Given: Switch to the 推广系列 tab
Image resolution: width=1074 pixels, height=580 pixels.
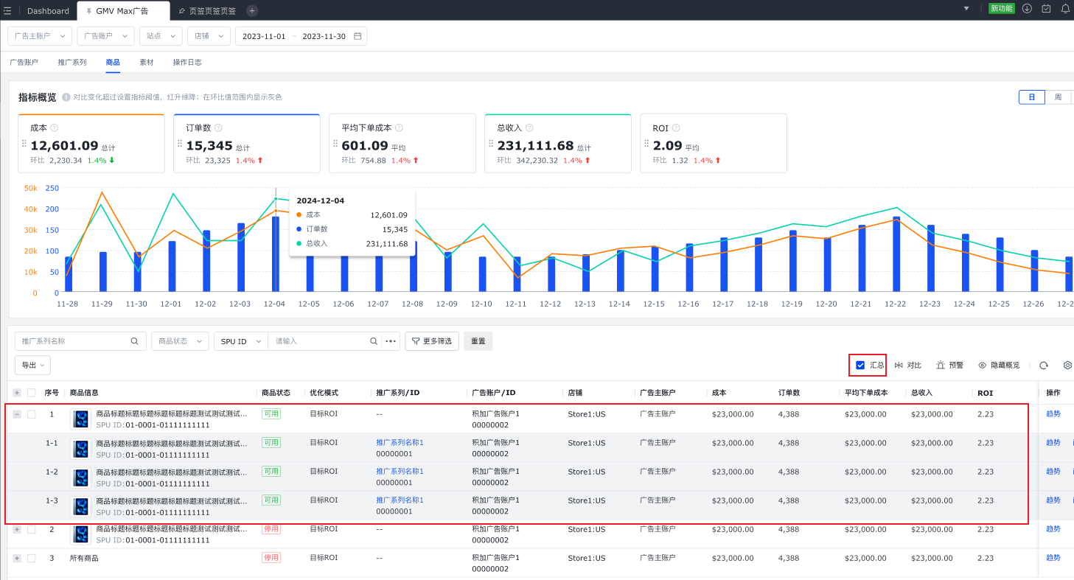Looking at the screenshot, I should (x=72, y=63).
